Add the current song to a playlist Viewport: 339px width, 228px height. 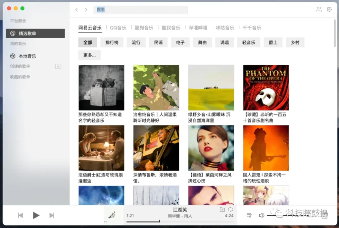pos(222,210)
